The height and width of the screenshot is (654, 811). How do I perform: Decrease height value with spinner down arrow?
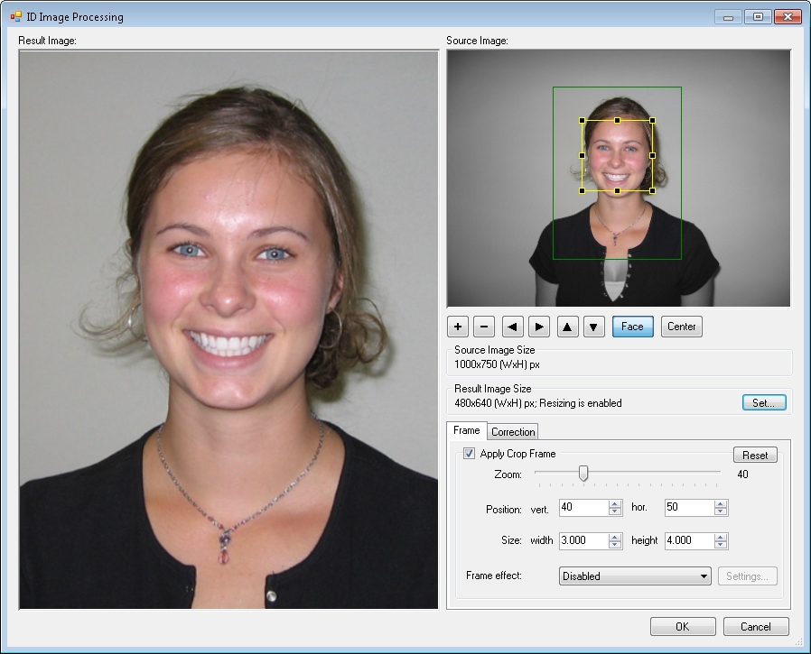tap(721, 546)
